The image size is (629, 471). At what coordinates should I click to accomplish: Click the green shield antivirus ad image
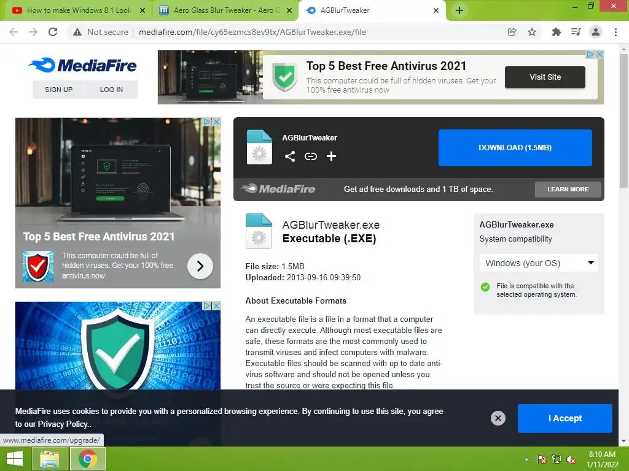[118, 346]
